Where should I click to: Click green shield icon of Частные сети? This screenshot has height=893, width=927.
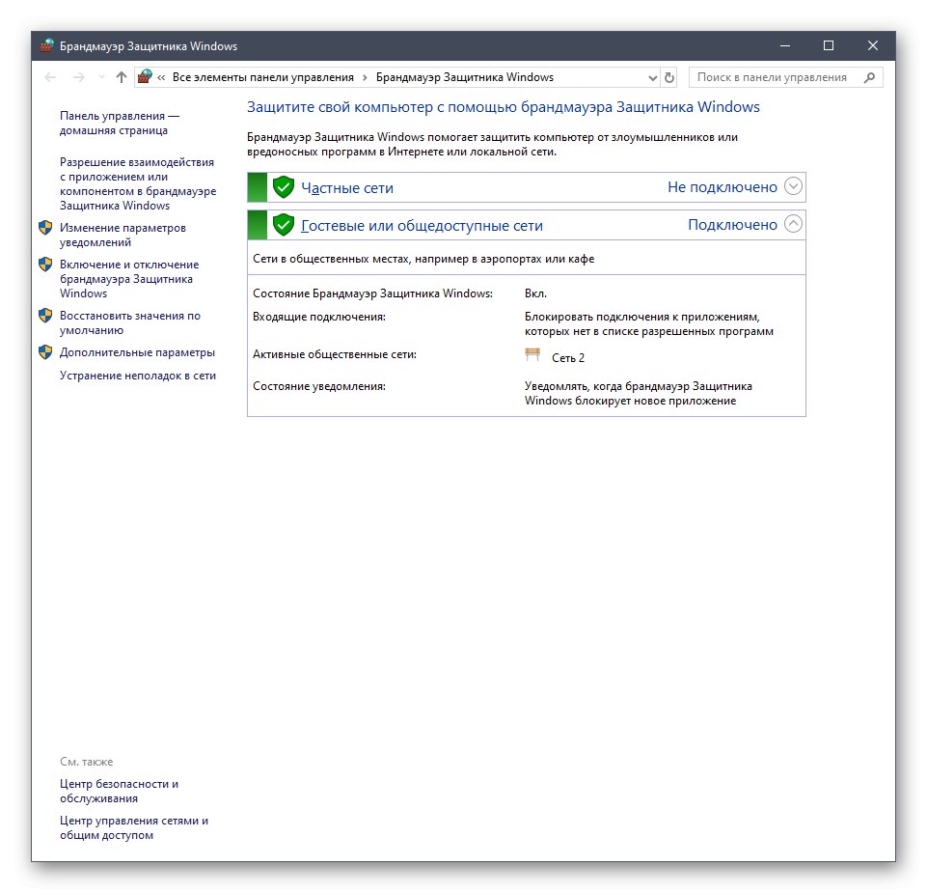click(284, 187)
